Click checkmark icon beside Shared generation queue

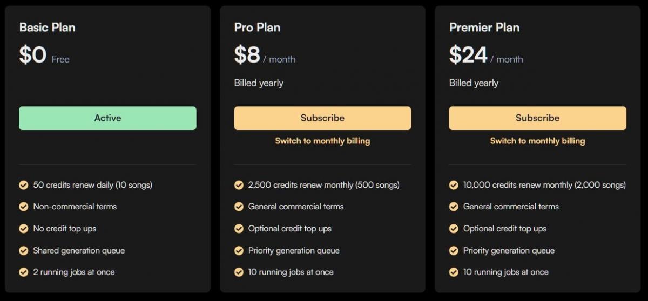pyautogui.click(x=24, y=250)
